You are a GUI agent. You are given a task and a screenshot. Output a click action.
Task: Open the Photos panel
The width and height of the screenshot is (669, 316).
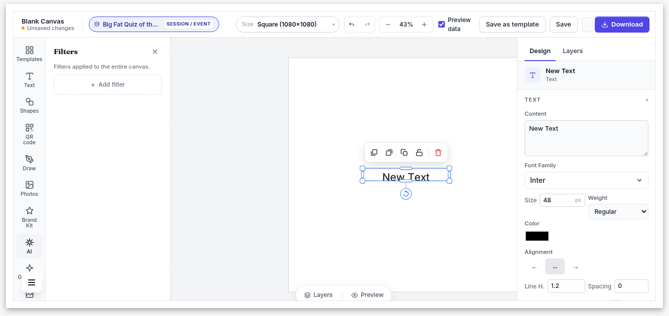(29, 189)
